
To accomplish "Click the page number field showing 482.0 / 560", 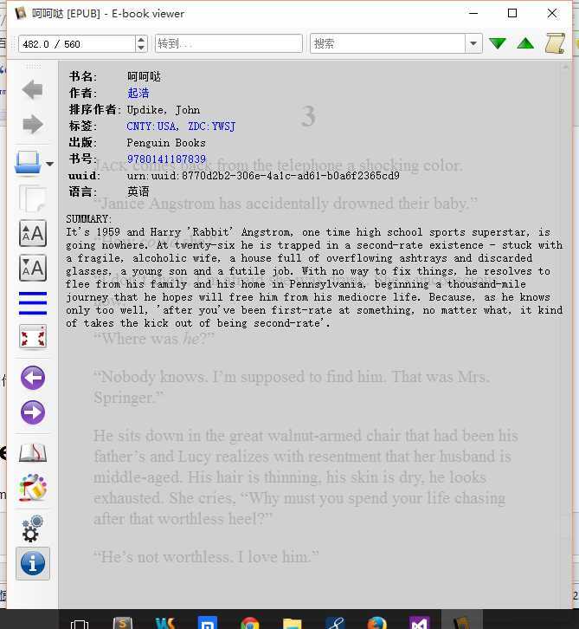I will 77,43.
